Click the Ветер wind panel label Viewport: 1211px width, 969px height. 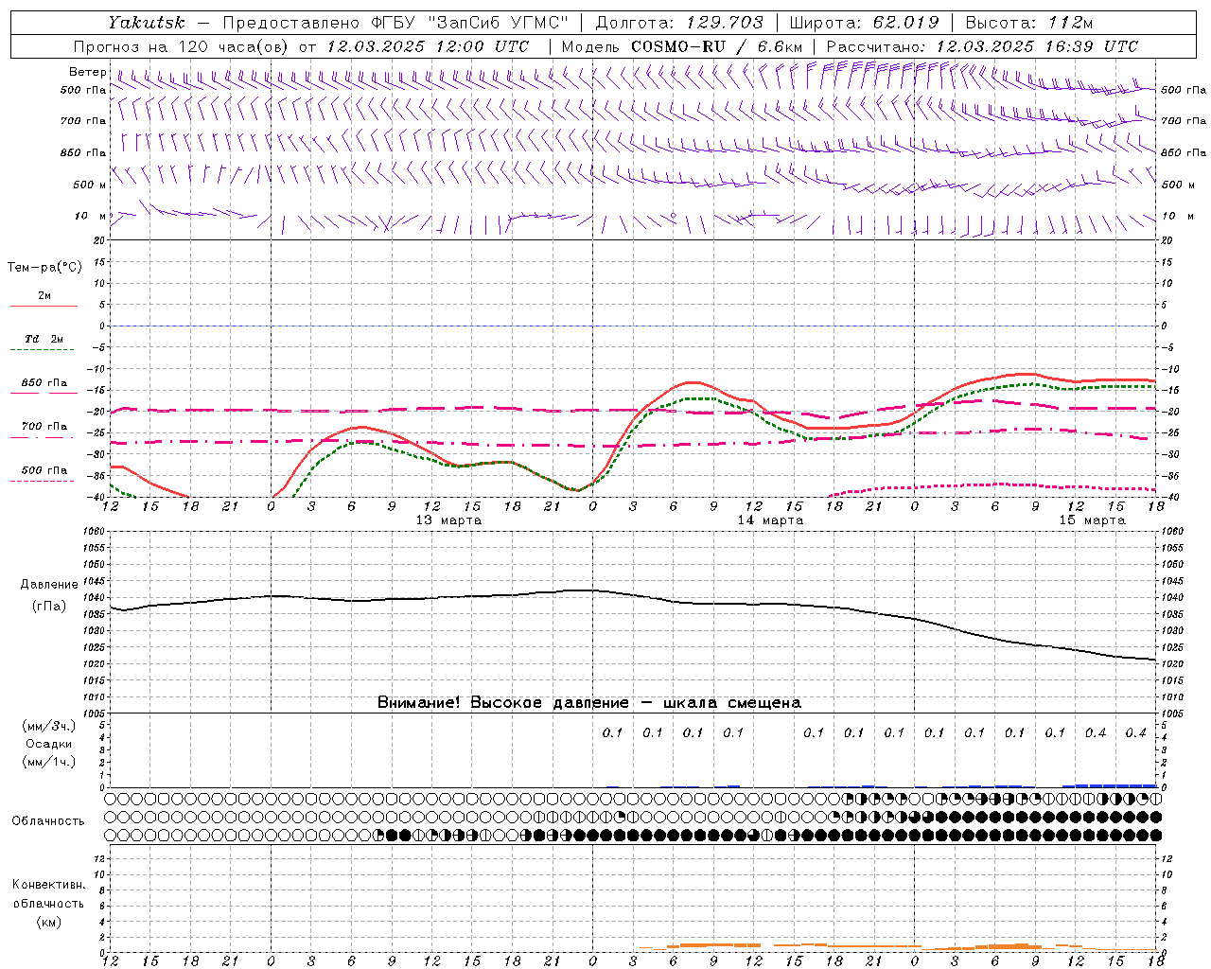point(88,72)
